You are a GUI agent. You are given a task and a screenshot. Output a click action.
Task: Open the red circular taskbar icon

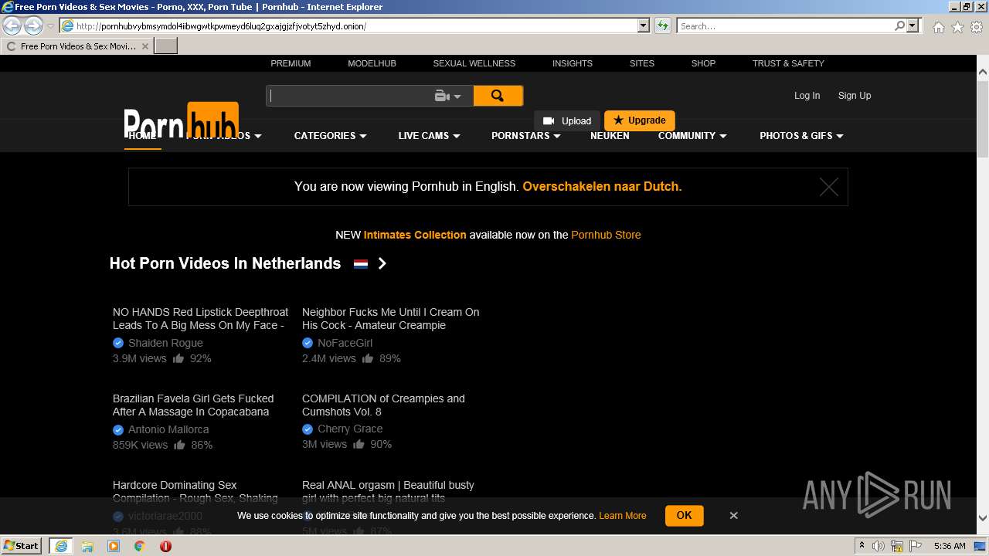pos(165,546)
